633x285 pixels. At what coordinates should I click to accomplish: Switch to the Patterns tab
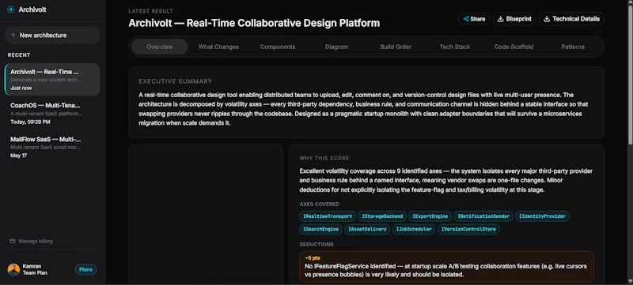coord(572,47)
